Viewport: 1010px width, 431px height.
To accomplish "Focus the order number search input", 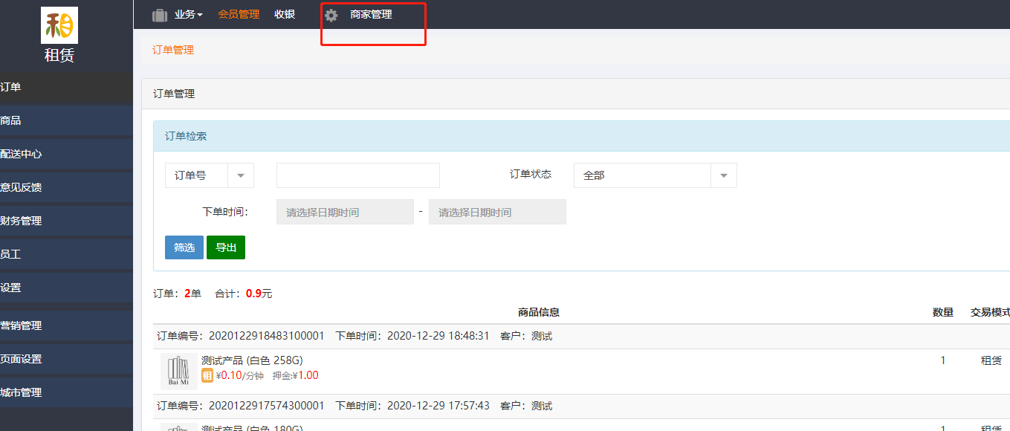I will click(x=358, y=175).
